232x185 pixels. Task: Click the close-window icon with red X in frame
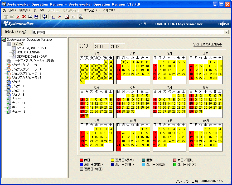pyautogui.click(x=18, y=17)
